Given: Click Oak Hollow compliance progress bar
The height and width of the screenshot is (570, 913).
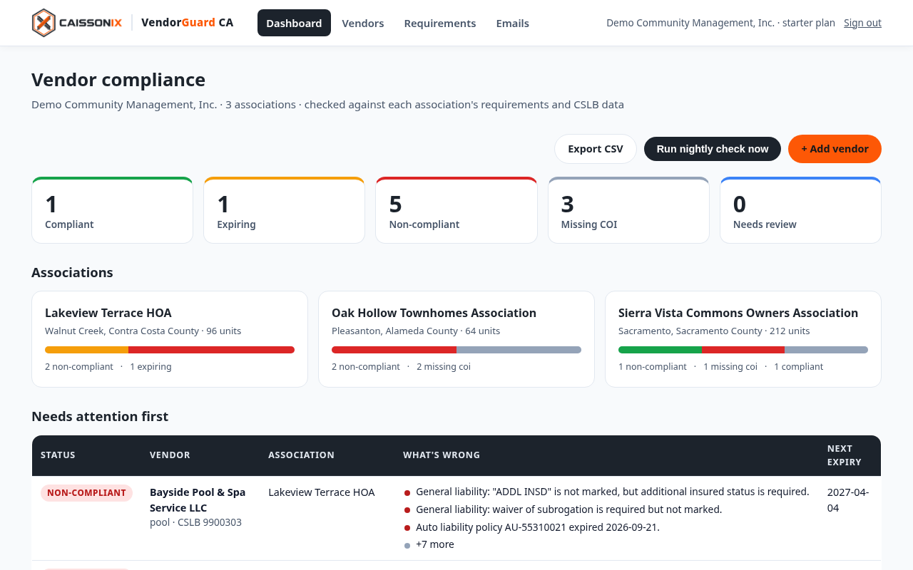Looking at the screenshot, I should (x=456, y=350).
